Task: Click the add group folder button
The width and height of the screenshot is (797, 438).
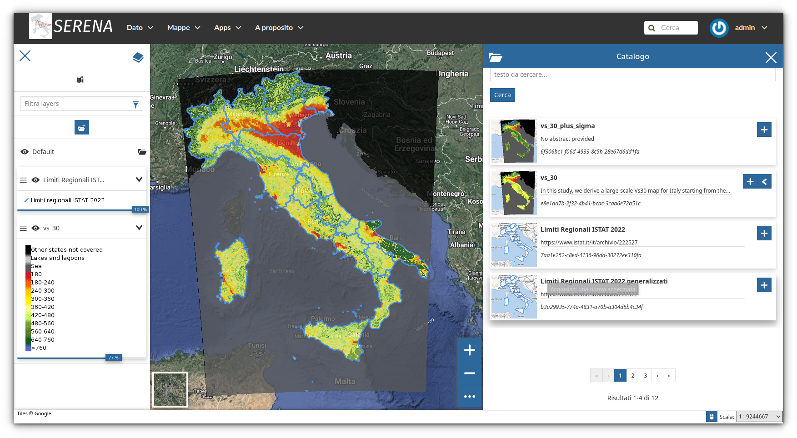Action: coord(82,127)
